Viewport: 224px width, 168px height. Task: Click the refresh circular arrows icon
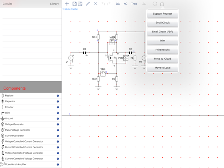[155, 4]
